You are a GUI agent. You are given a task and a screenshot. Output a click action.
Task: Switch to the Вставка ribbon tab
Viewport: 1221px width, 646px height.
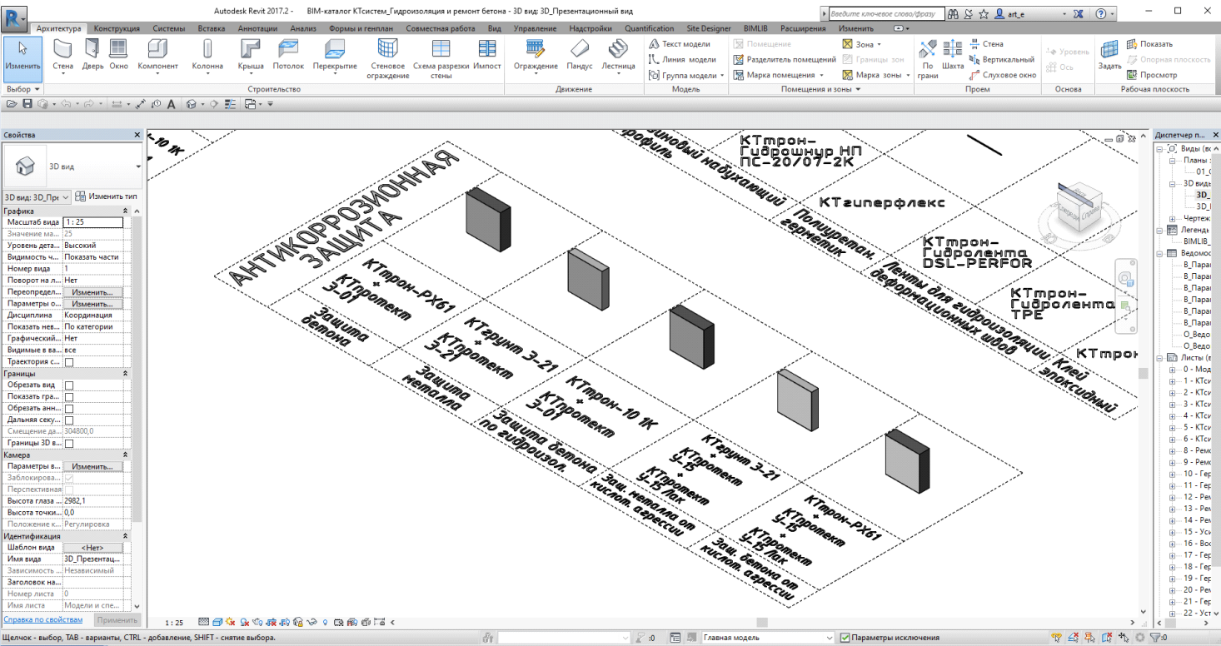point(212,28)
